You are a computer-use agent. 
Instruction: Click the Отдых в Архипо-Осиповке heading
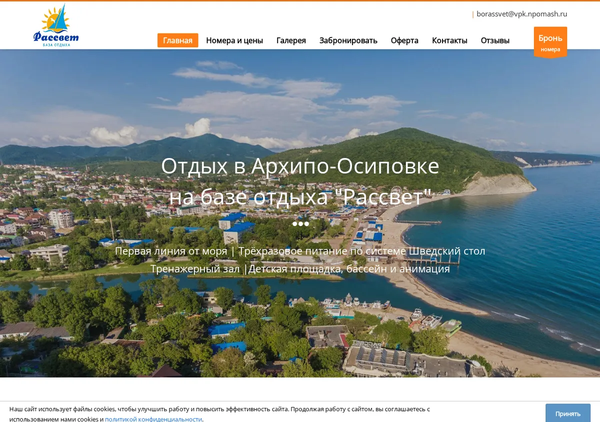pos(300,166)
